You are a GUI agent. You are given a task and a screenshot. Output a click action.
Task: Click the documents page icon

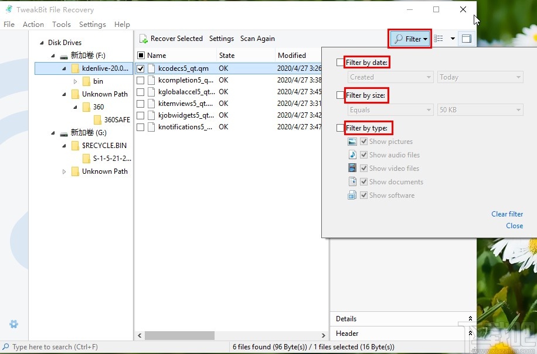[x=352, y=181]
